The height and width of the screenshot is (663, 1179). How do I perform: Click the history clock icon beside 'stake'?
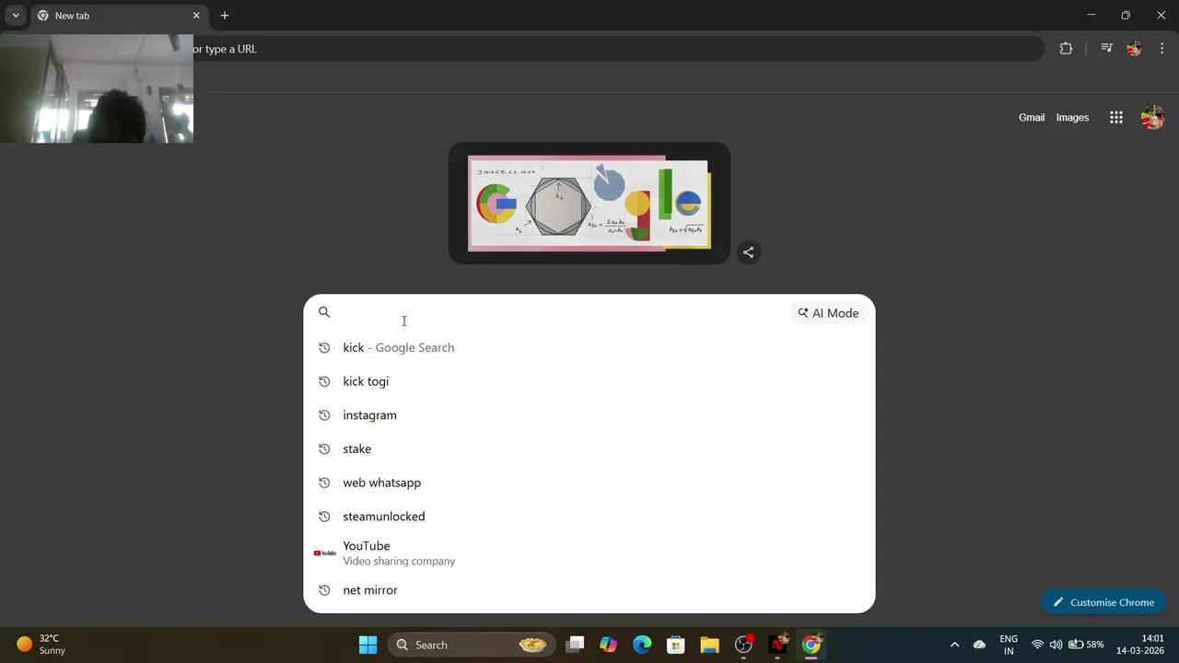pyautogui.click(x=324, y=448)
